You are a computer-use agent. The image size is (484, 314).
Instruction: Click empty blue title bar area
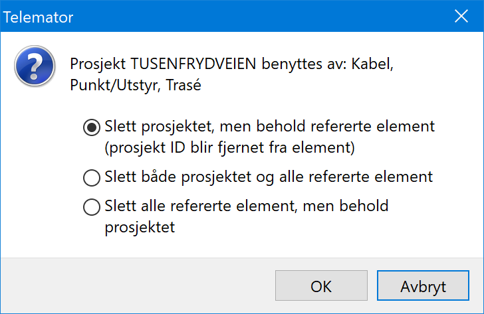pos(263,16)
